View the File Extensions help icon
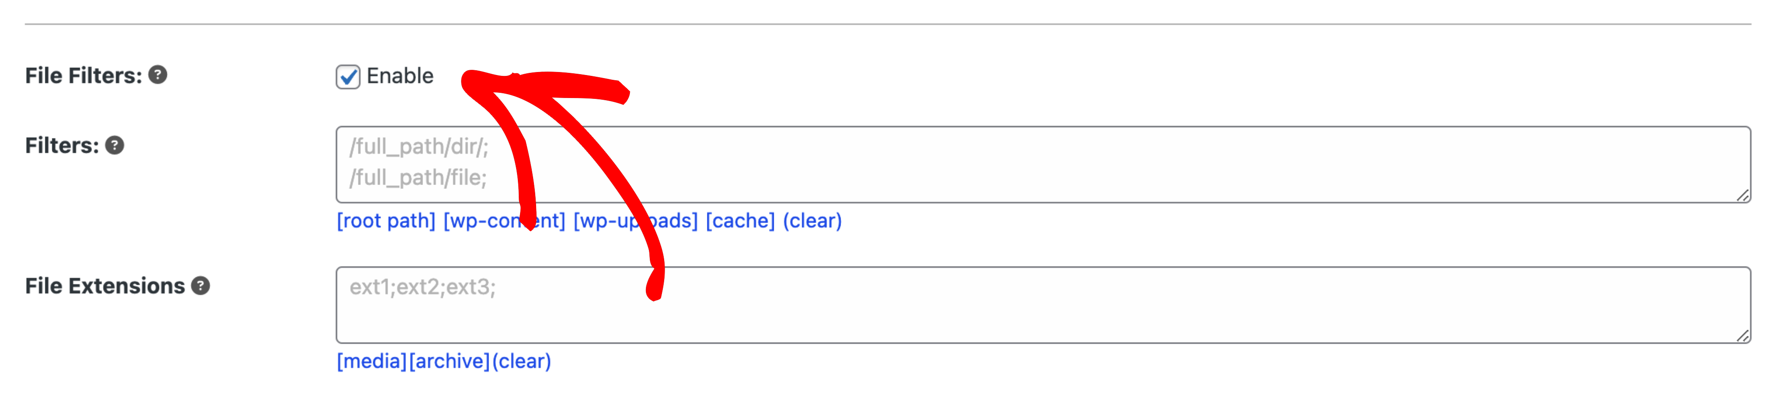The width and height of the screenshot is (1778, 399). coord(200,285)
